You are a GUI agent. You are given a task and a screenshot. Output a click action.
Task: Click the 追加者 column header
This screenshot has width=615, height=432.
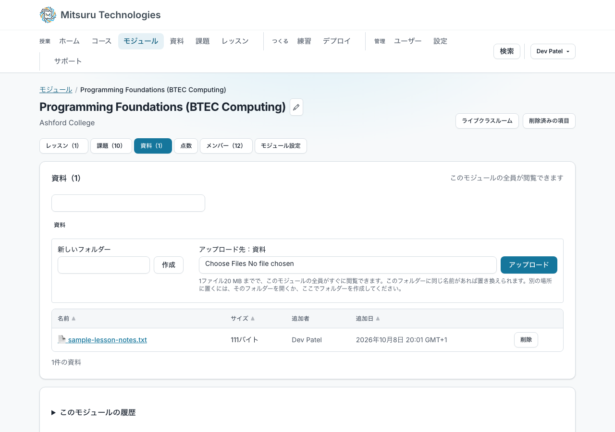301,319
